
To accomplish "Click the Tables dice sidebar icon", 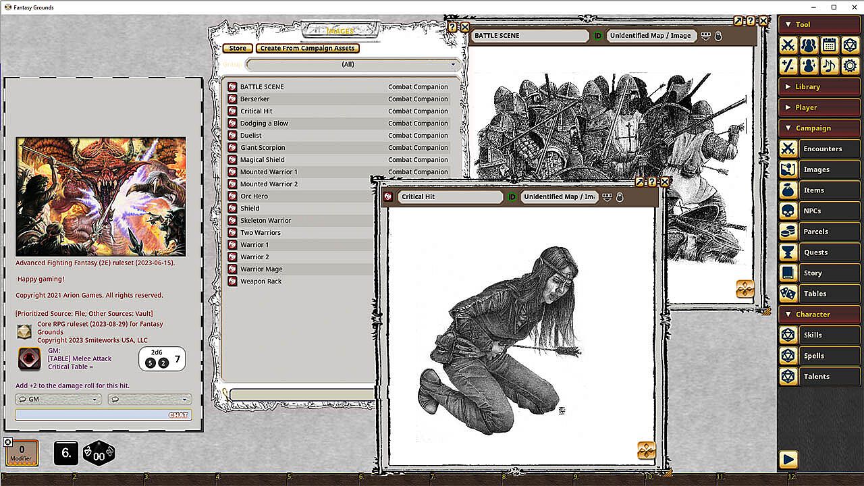I will pyautogui.click(x=788, y=294).
